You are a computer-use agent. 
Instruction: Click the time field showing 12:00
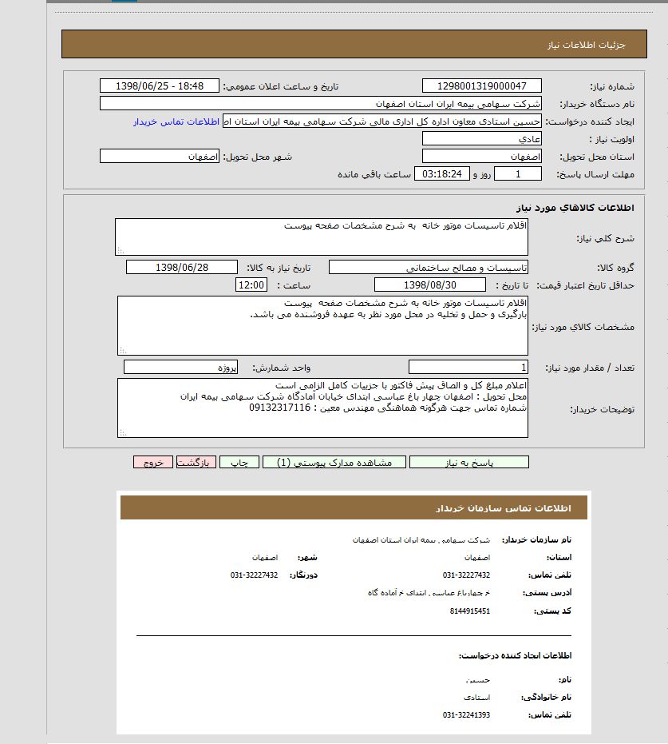click(x=250, y=284)
